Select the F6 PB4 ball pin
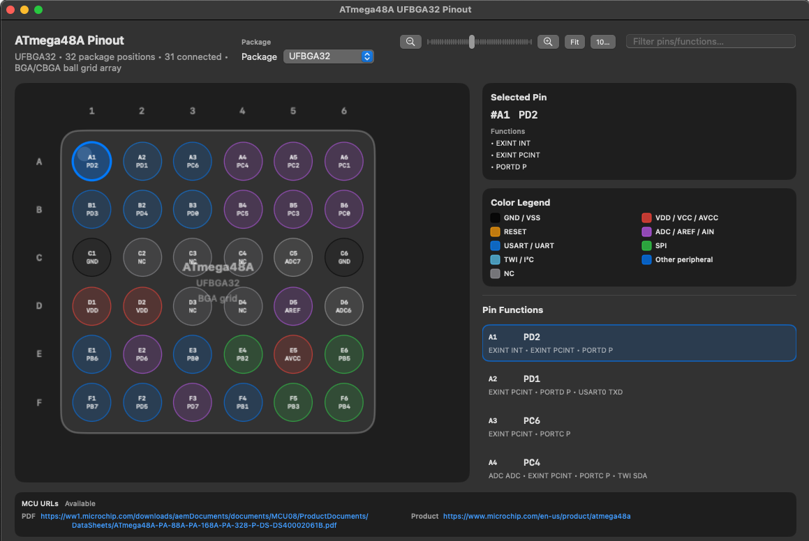Screen dimensions: 809x541 344,402
